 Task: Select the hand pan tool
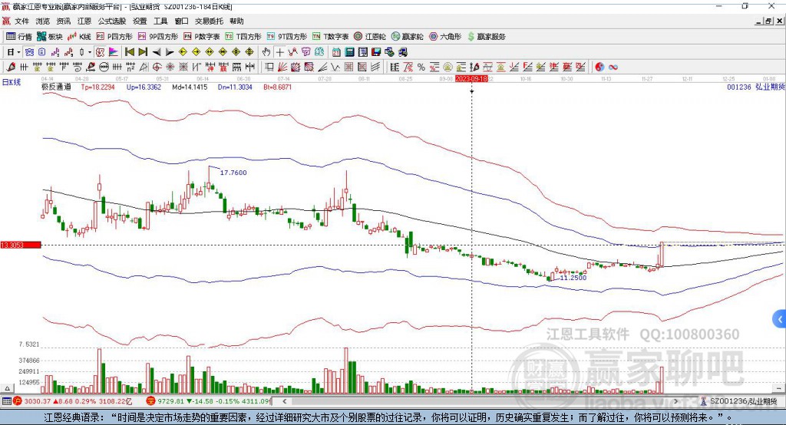pos(266,52)
